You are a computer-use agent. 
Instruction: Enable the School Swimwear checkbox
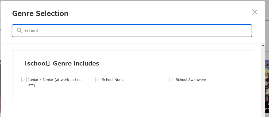(172, 80)
